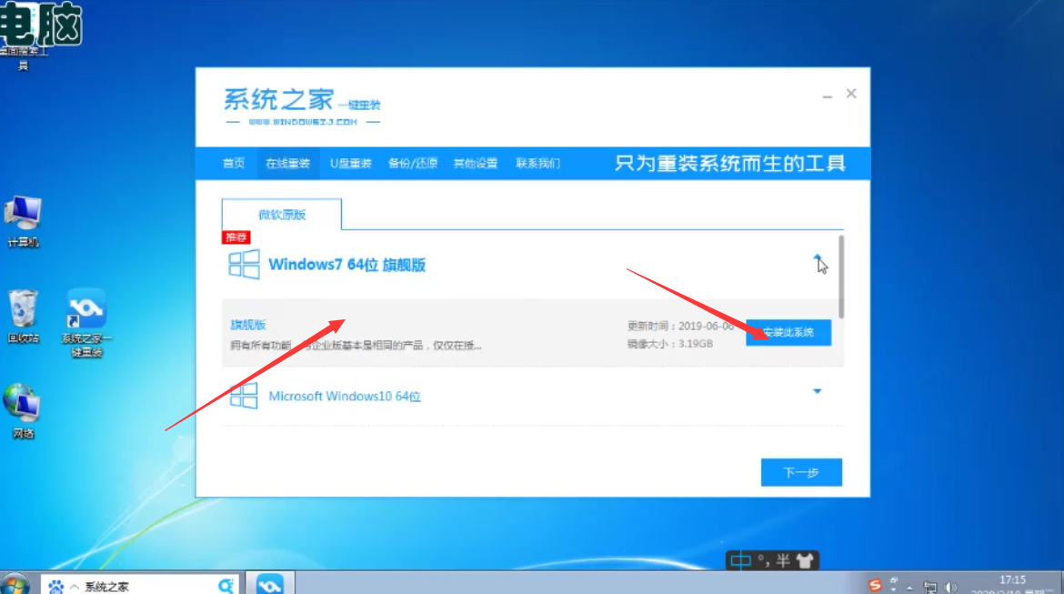
Task: Click the taskbar search magnifier icon
Action: click(x=226, y=585)
